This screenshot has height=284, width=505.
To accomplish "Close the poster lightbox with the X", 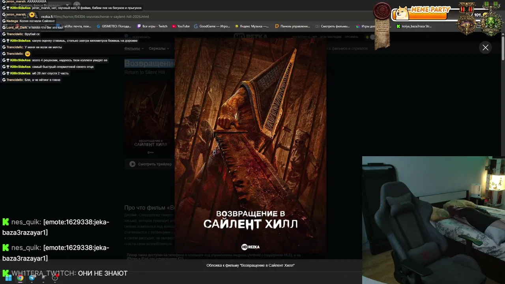I will tap(485, 47).
